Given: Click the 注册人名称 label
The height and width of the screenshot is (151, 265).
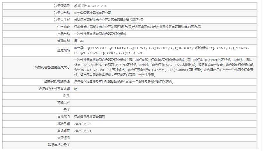Looking at the screenshot, I should click(x=62, y=13).
